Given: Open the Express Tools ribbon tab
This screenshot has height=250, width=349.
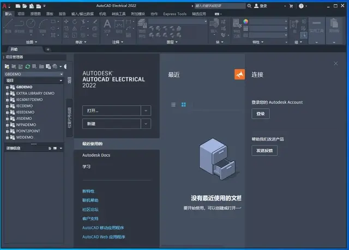Looking at the screenshot, I should pos(174,14).
